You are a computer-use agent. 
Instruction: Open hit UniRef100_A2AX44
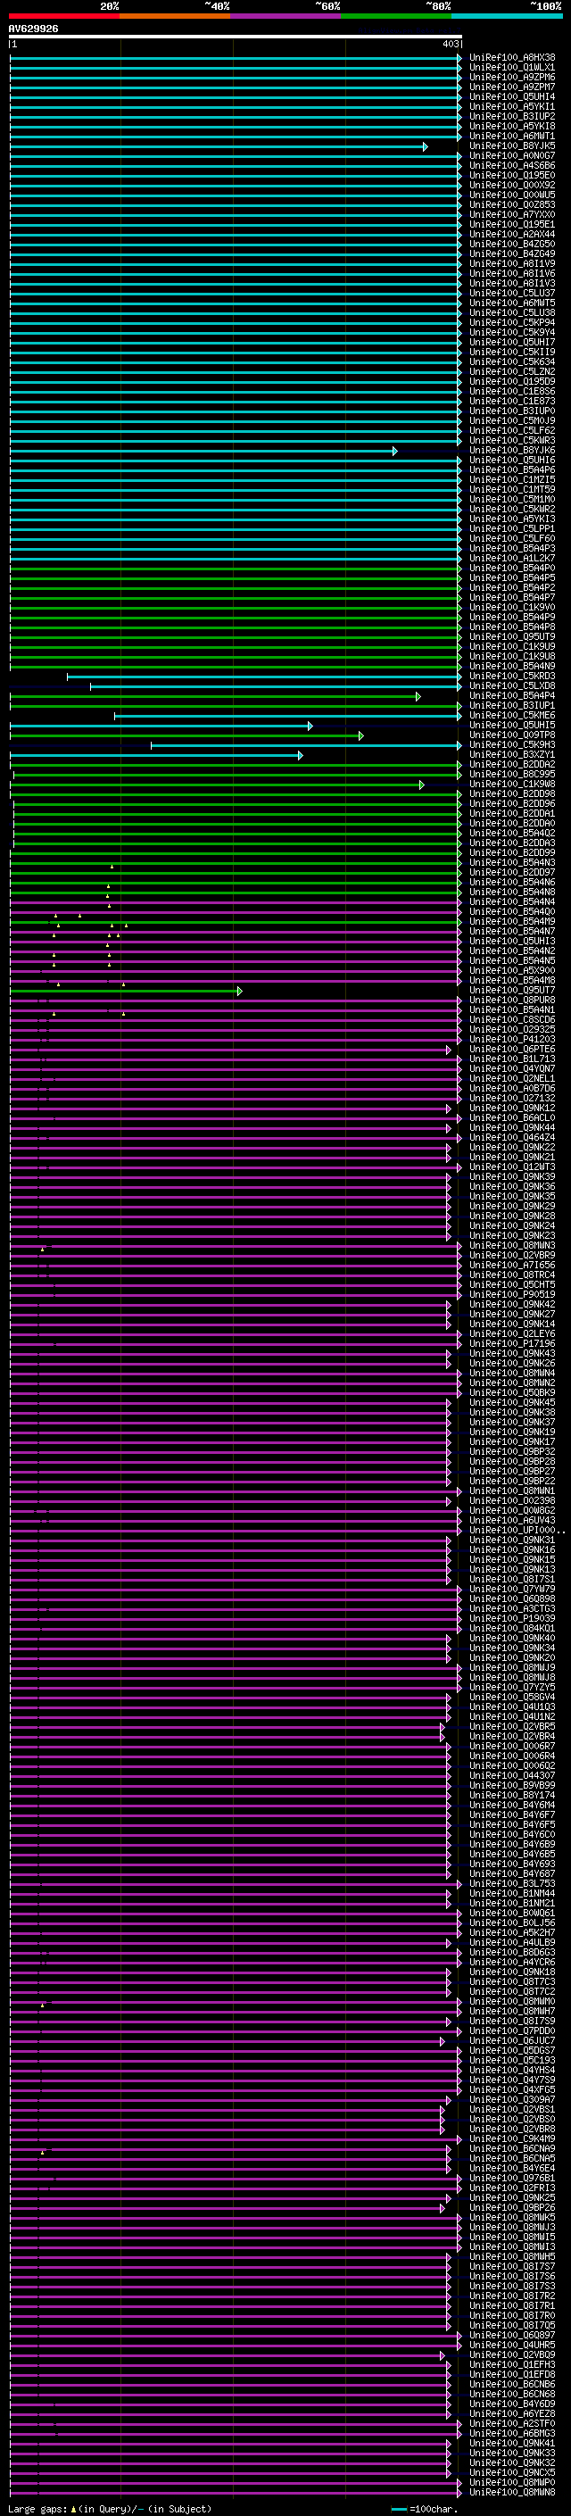coord(511,235)
